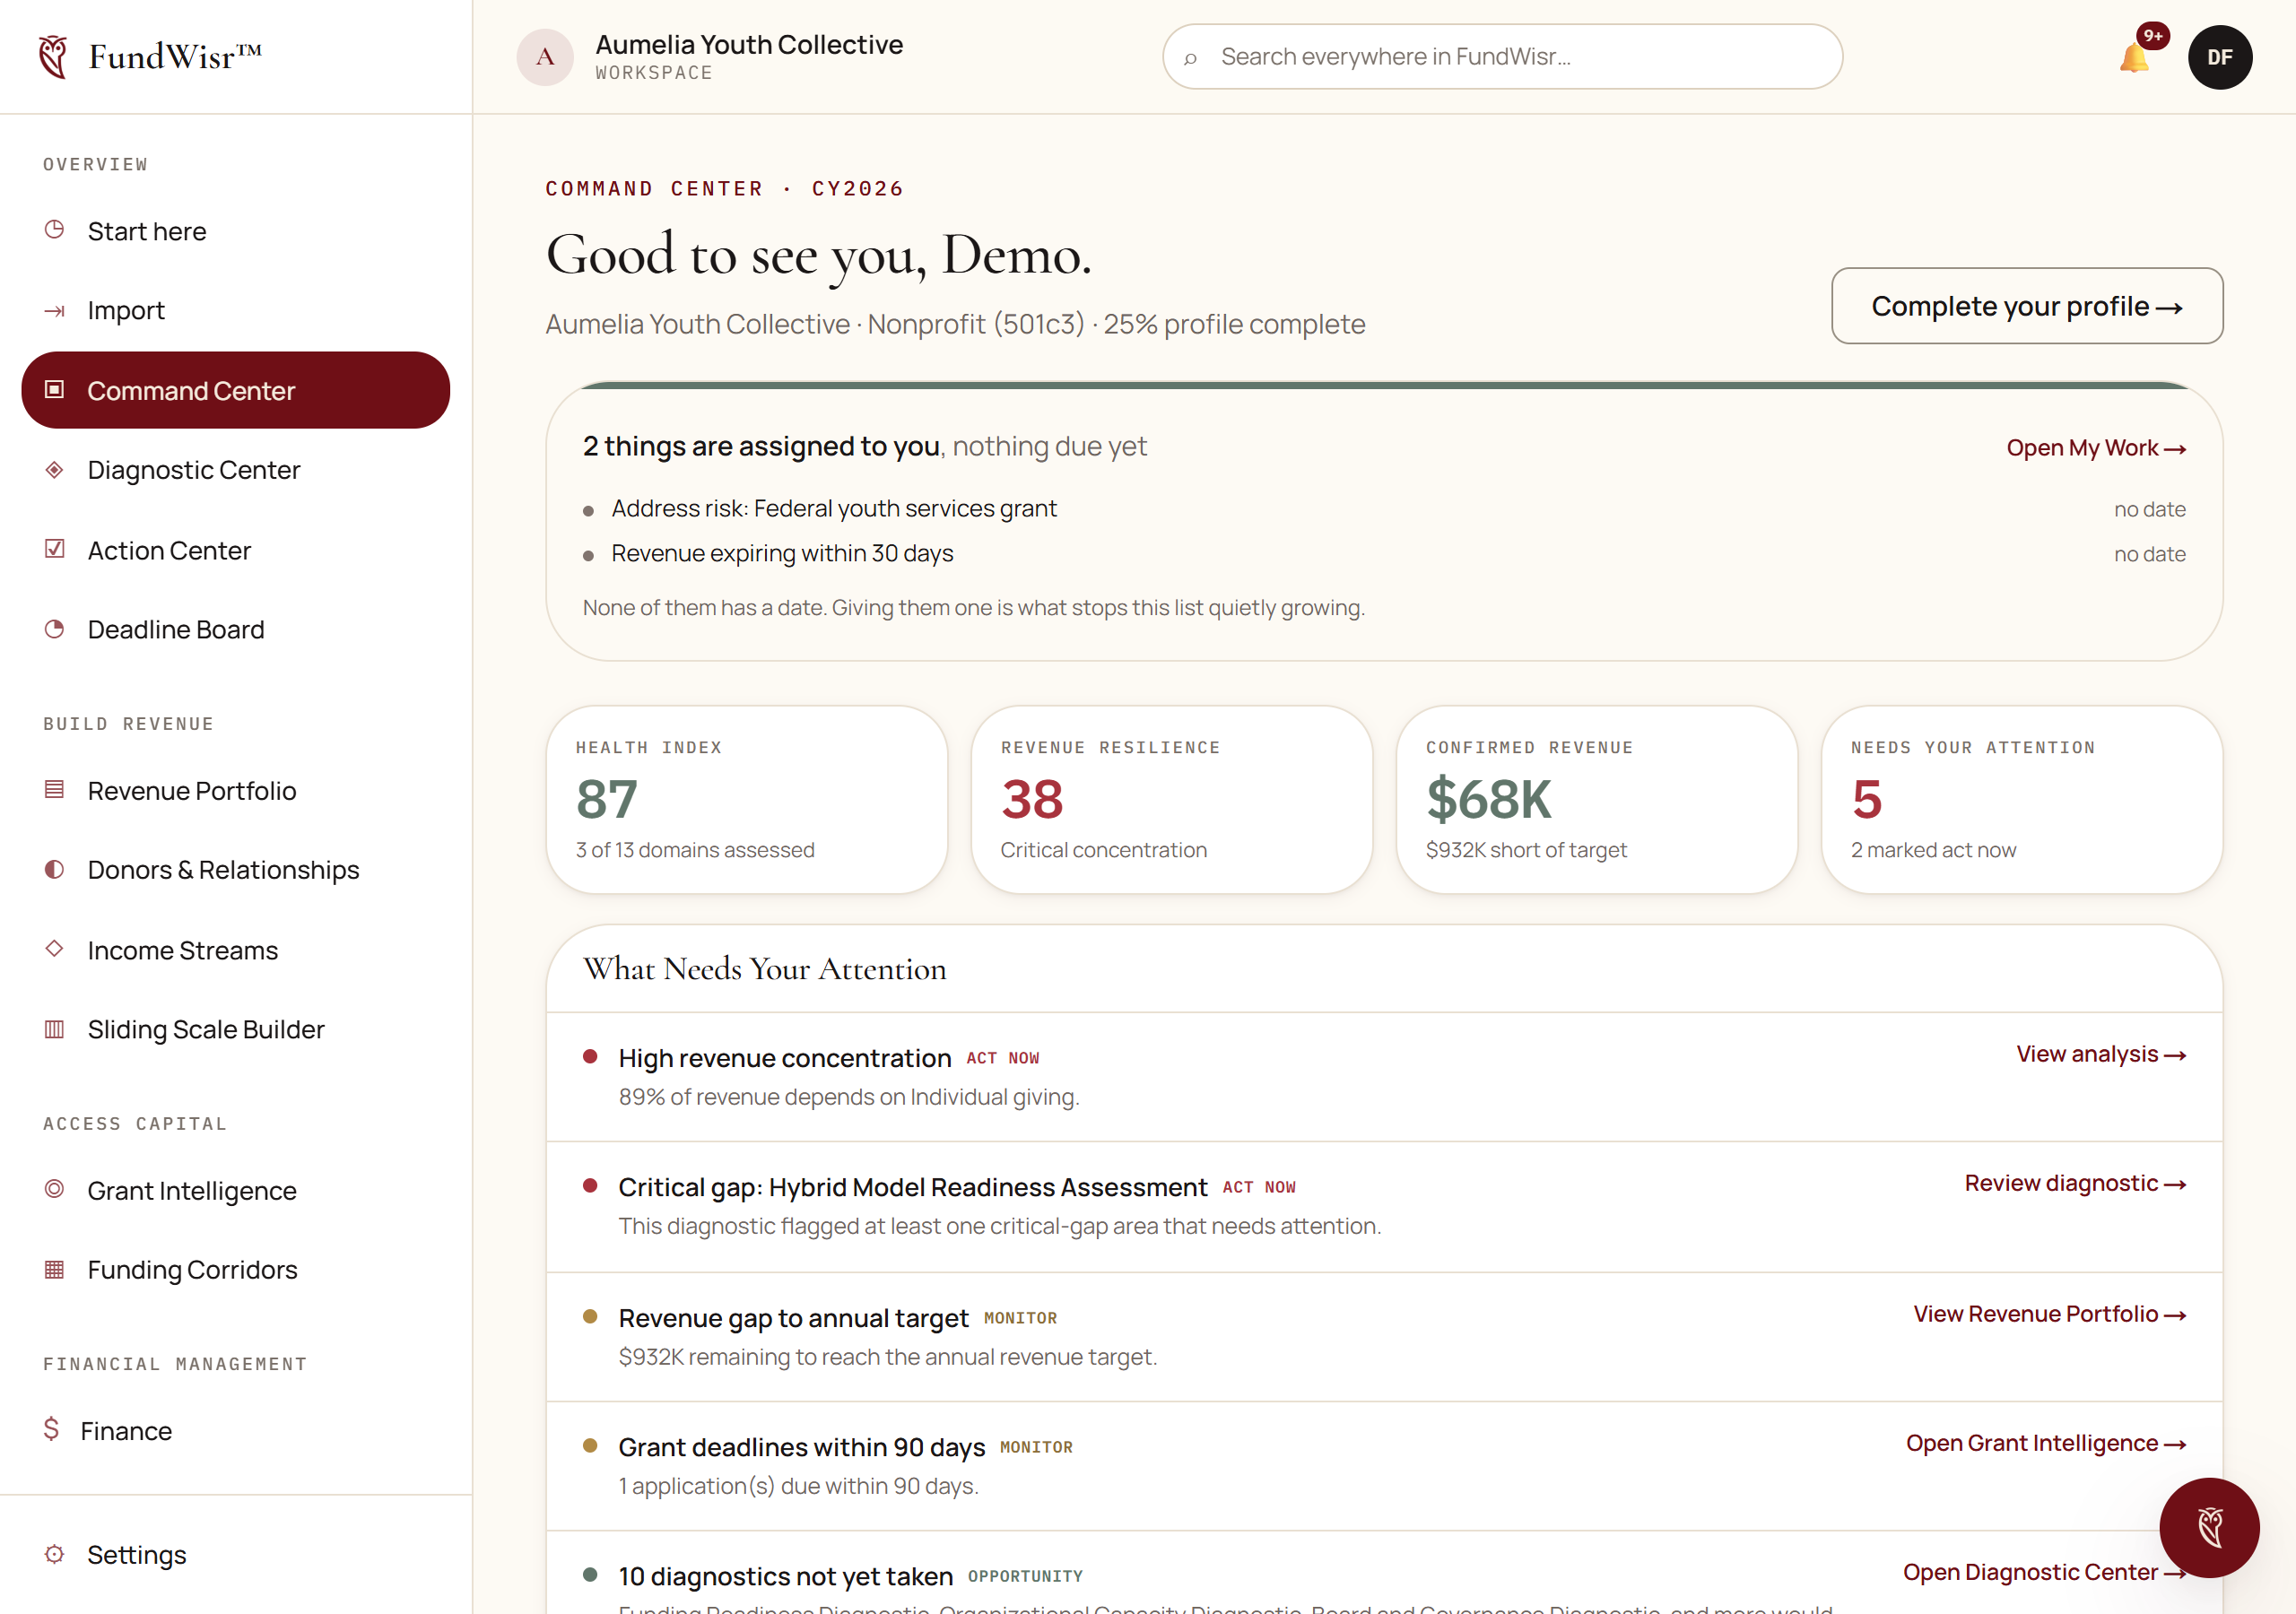Image resolution: width=2296 pixels, height=1614 pixels.
Task: Open the Revenue Resilience 38 card
Action: click(x=1172, y=800)
